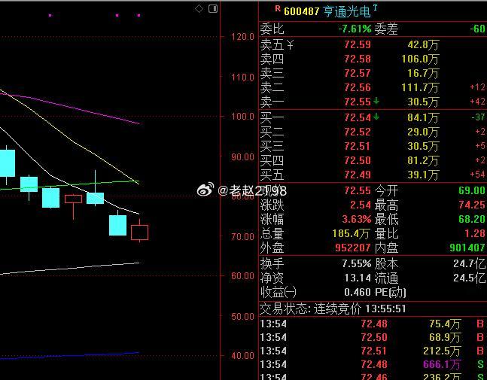Click the S marker on the 666.1万 trade

click(480, 364)
